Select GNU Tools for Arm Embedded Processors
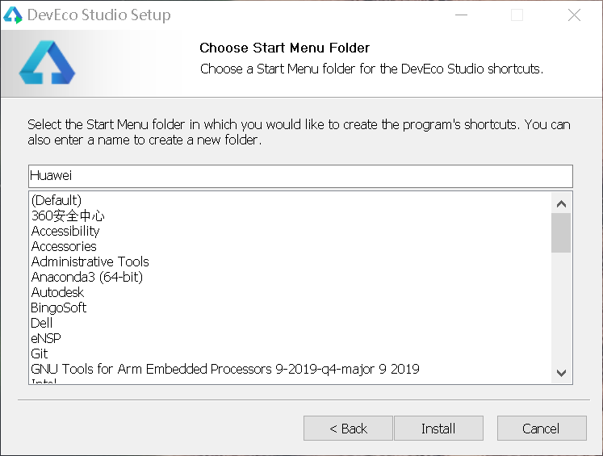The width and height of the screenshot is (603, 456). [x=225, y=369]
